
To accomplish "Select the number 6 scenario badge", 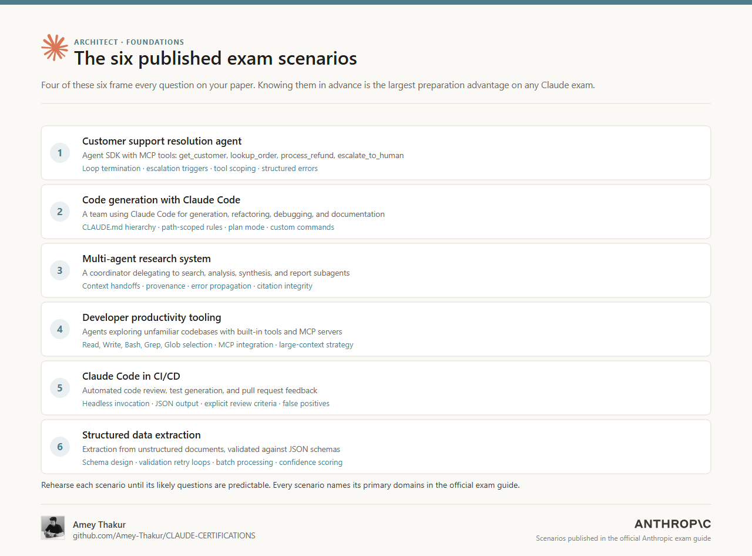I will [60, 447].
